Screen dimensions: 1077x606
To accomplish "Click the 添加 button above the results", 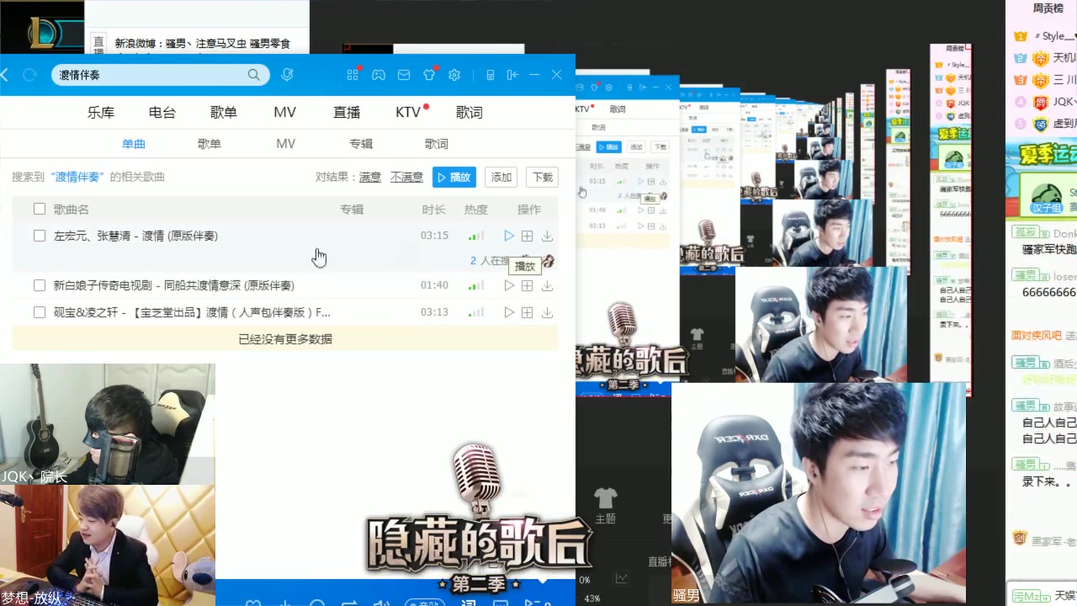I will [x=501, y=177].
